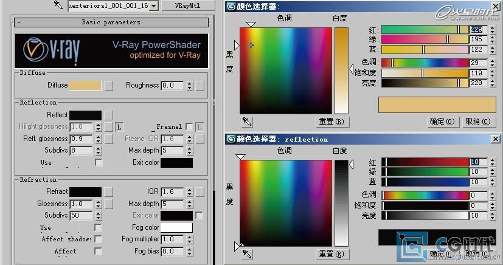Open the Diffuse color swatch

(85, 85)
